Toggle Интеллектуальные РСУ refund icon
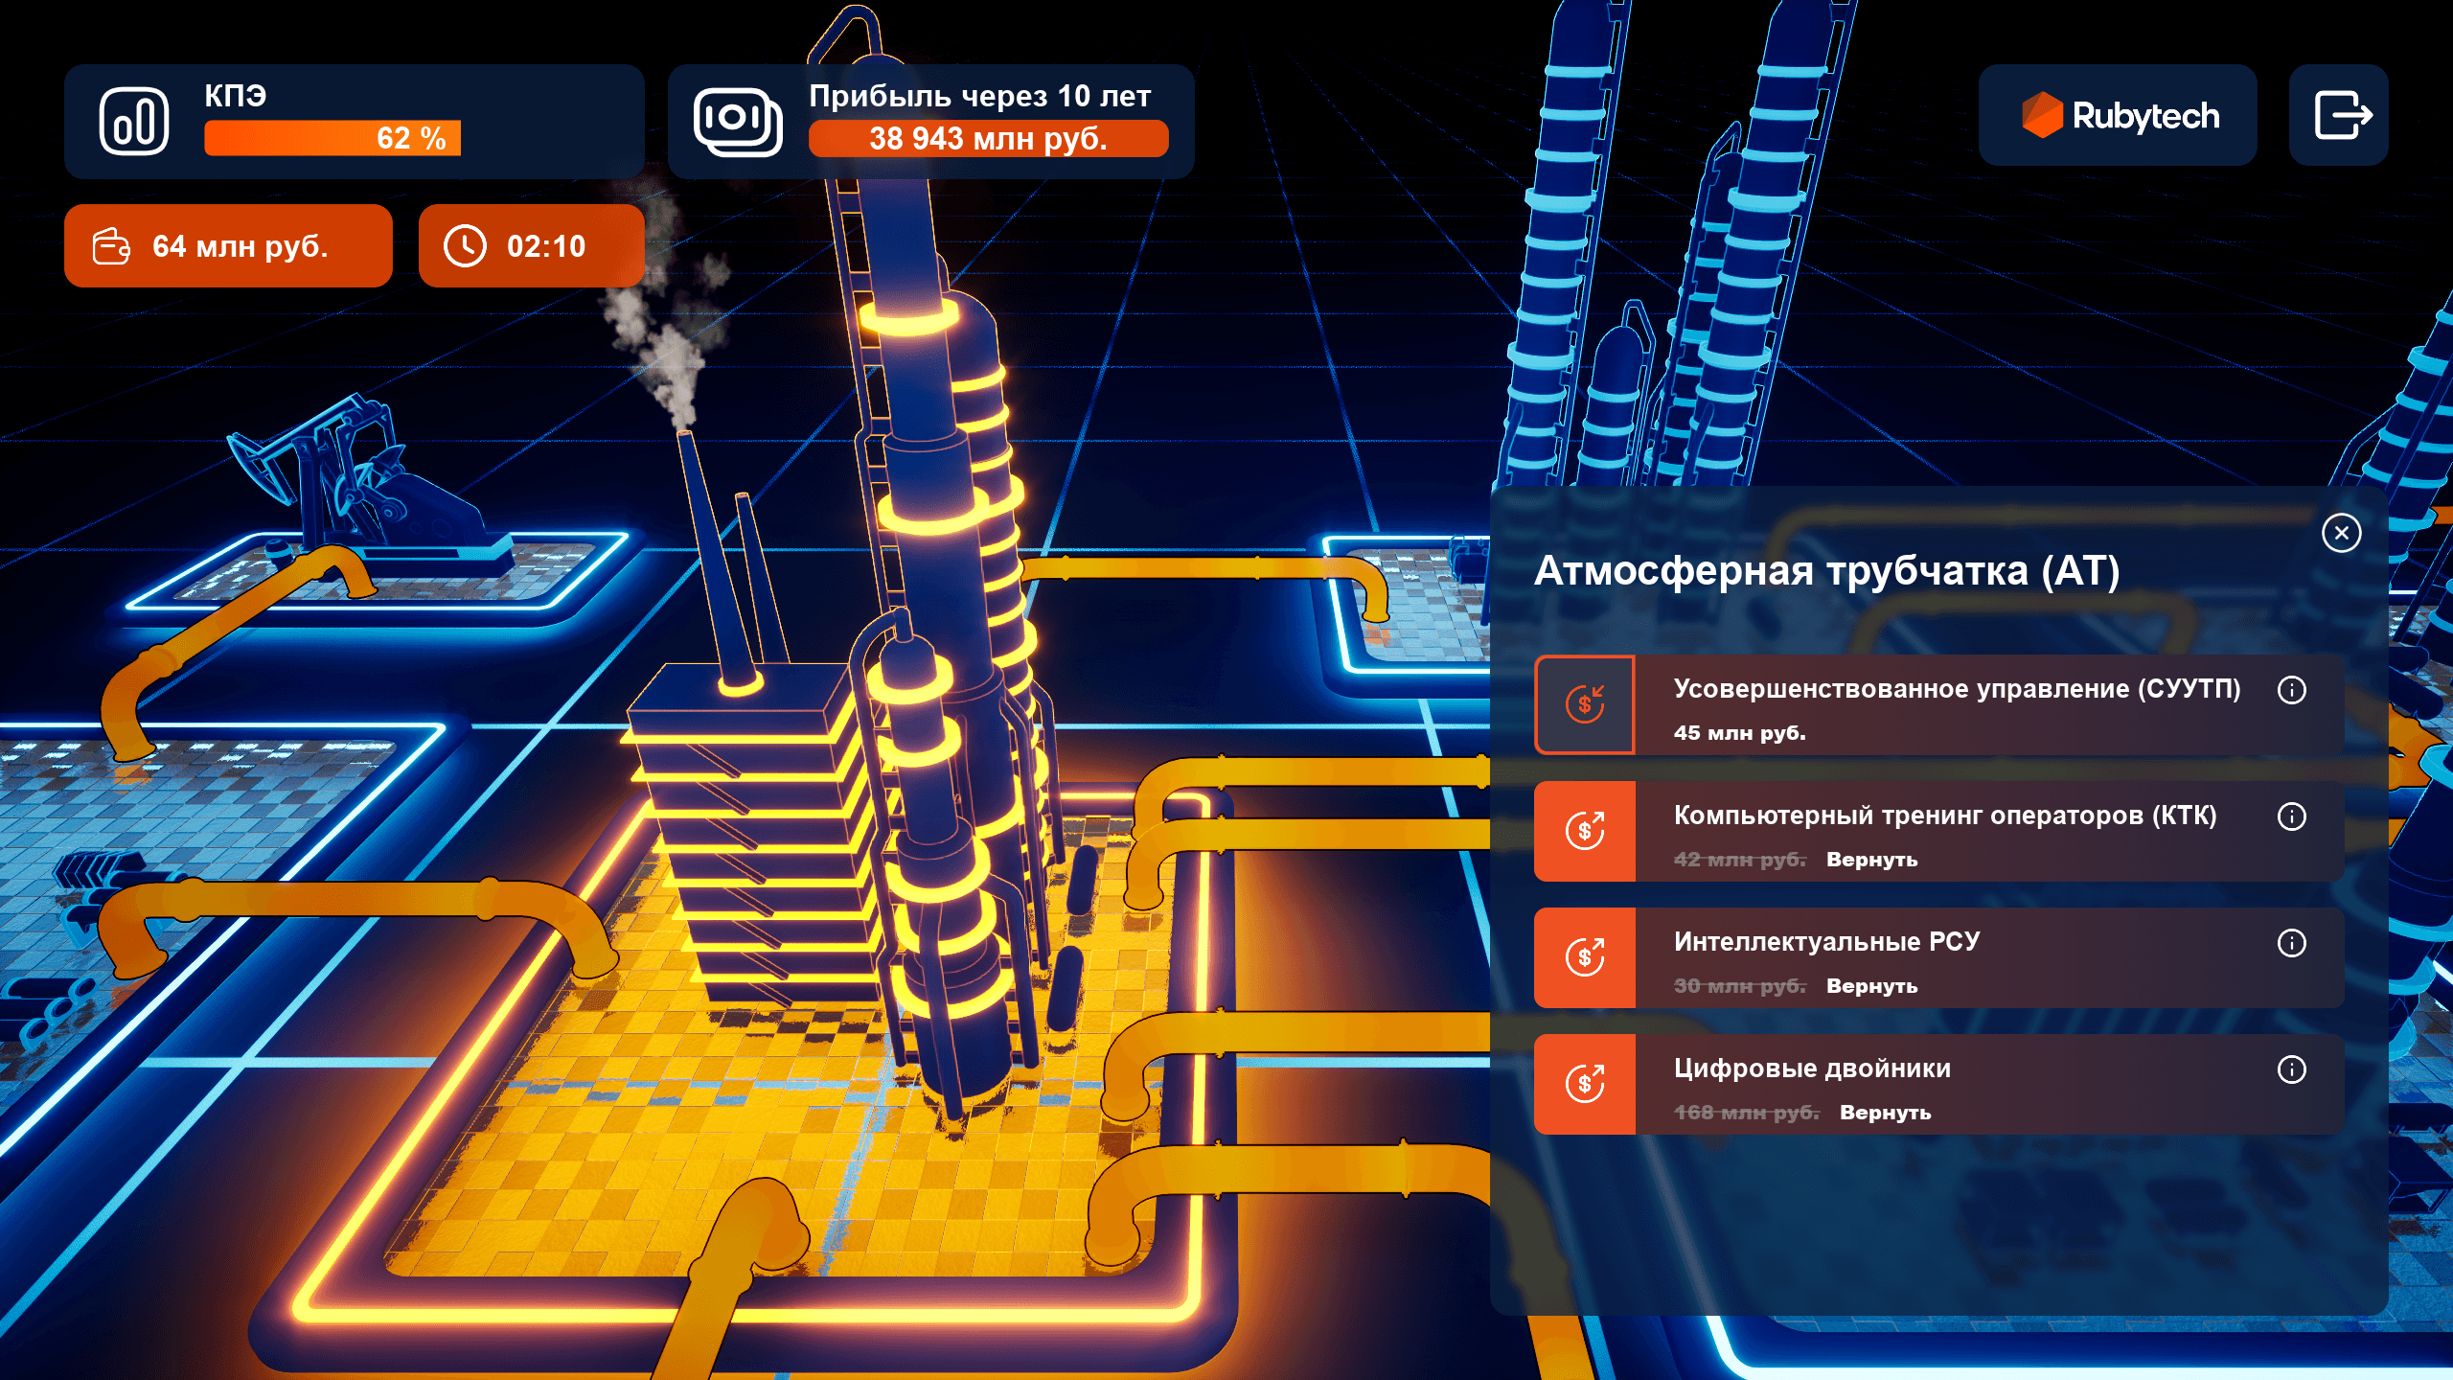2453x1380 pixels. point(1585,958)
